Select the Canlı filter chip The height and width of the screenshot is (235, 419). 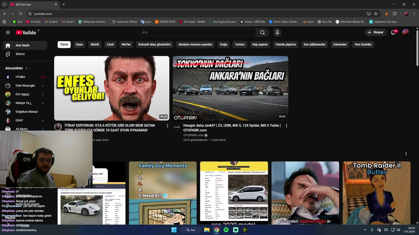click(110, 44)
